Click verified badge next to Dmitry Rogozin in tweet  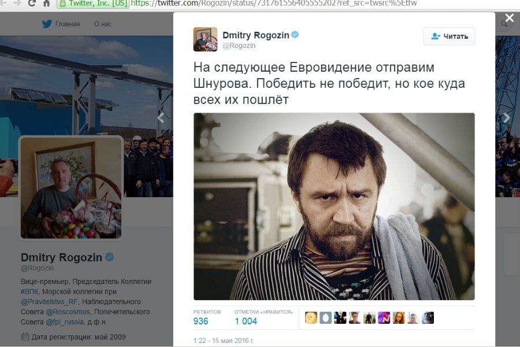point(295,35)
